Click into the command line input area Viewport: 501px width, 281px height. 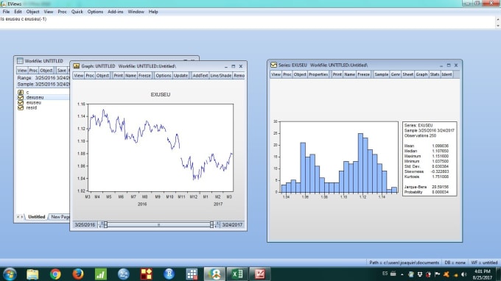[248, 22]
